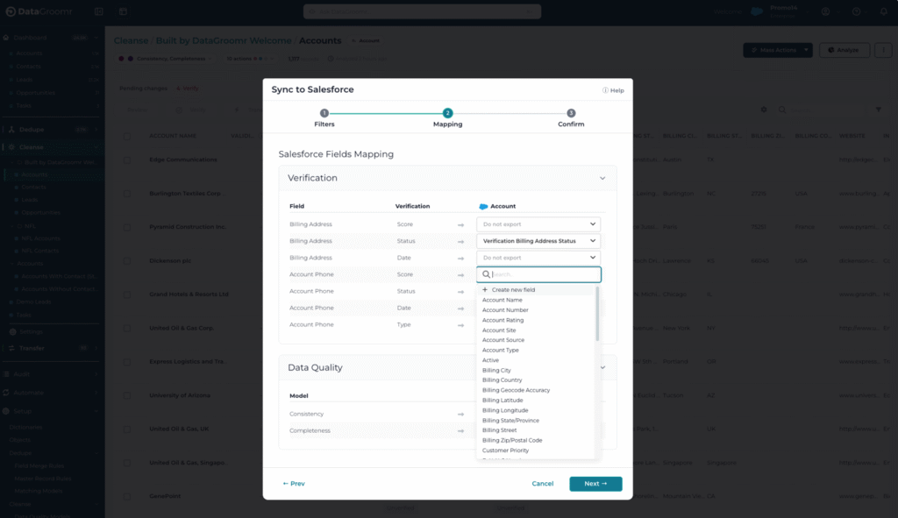898x518 pixels.
Task: Select the Burlington Textiles Corp row checkbox
Action: (127, 194)
